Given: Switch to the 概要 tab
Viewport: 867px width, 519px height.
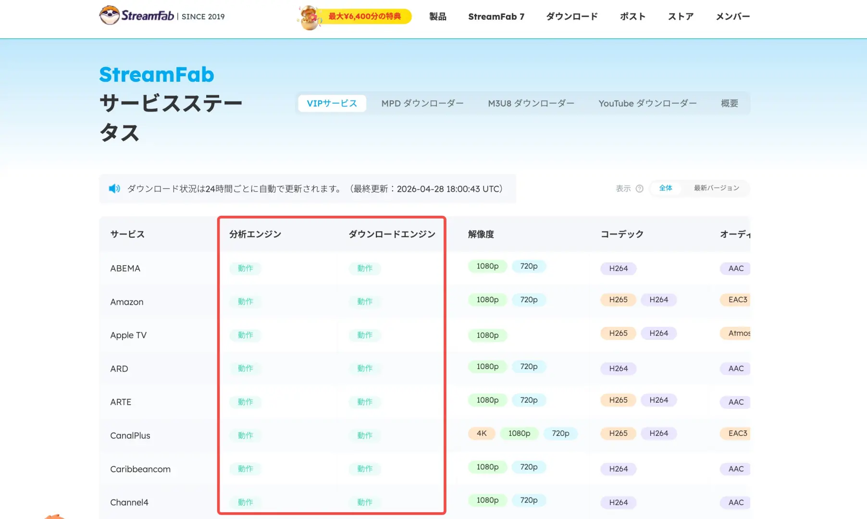Looking at the screenshot, I should click(x=730, y=103).
